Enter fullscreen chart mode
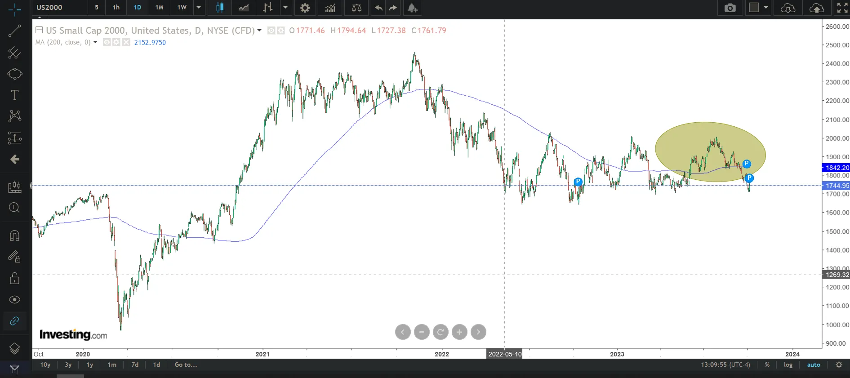This screenshot has height=378, width=850. tap(842, 8)
